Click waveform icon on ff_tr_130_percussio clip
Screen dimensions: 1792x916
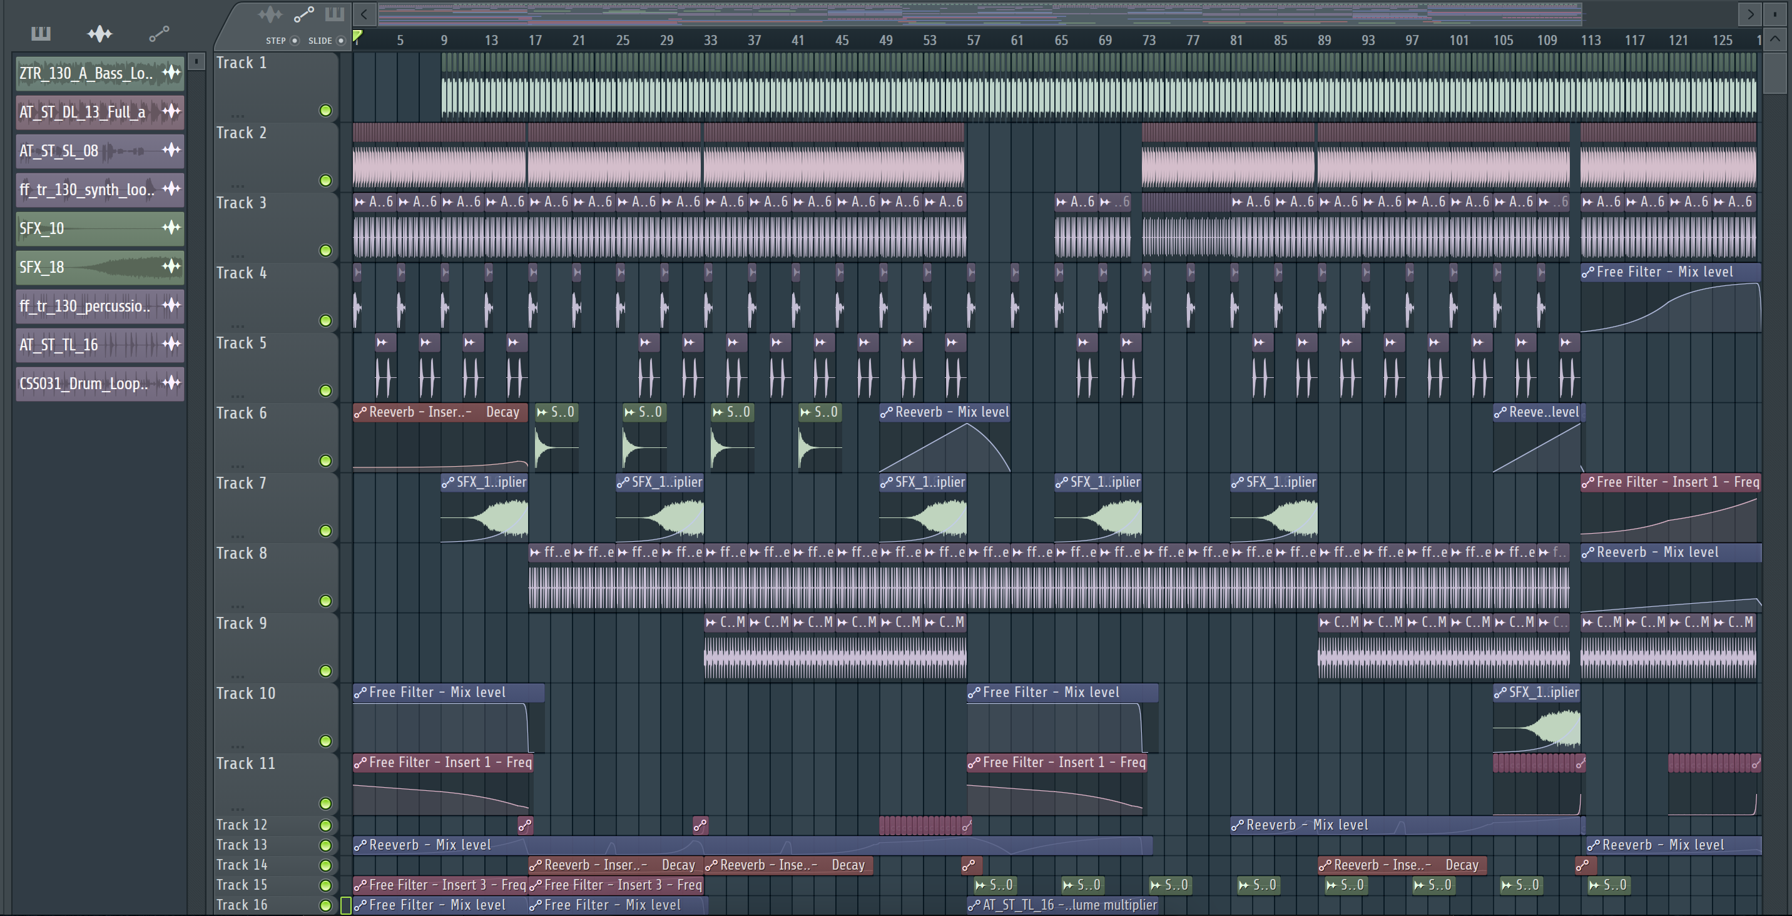click(171, 305)
